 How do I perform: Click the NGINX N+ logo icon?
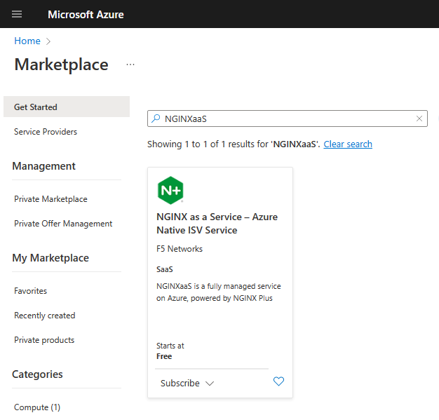170,190
